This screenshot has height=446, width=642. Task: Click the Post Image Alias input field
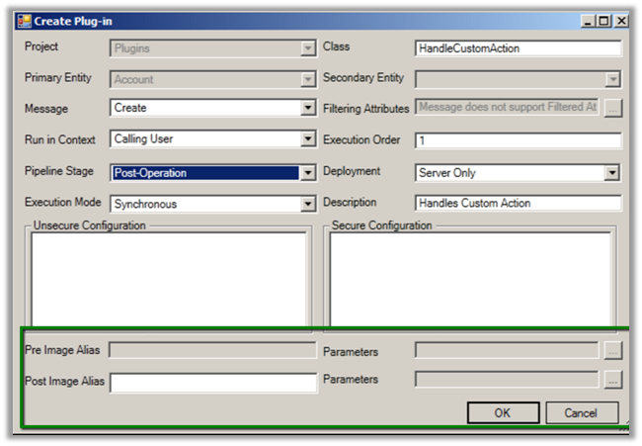click(x=213, y=383)
